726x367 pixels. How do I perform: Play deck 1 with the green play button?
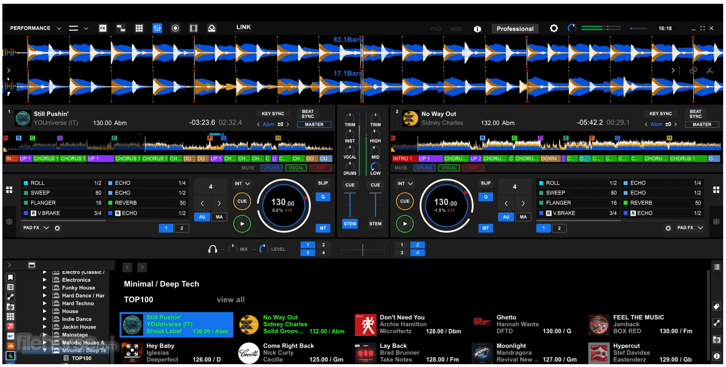242,224
